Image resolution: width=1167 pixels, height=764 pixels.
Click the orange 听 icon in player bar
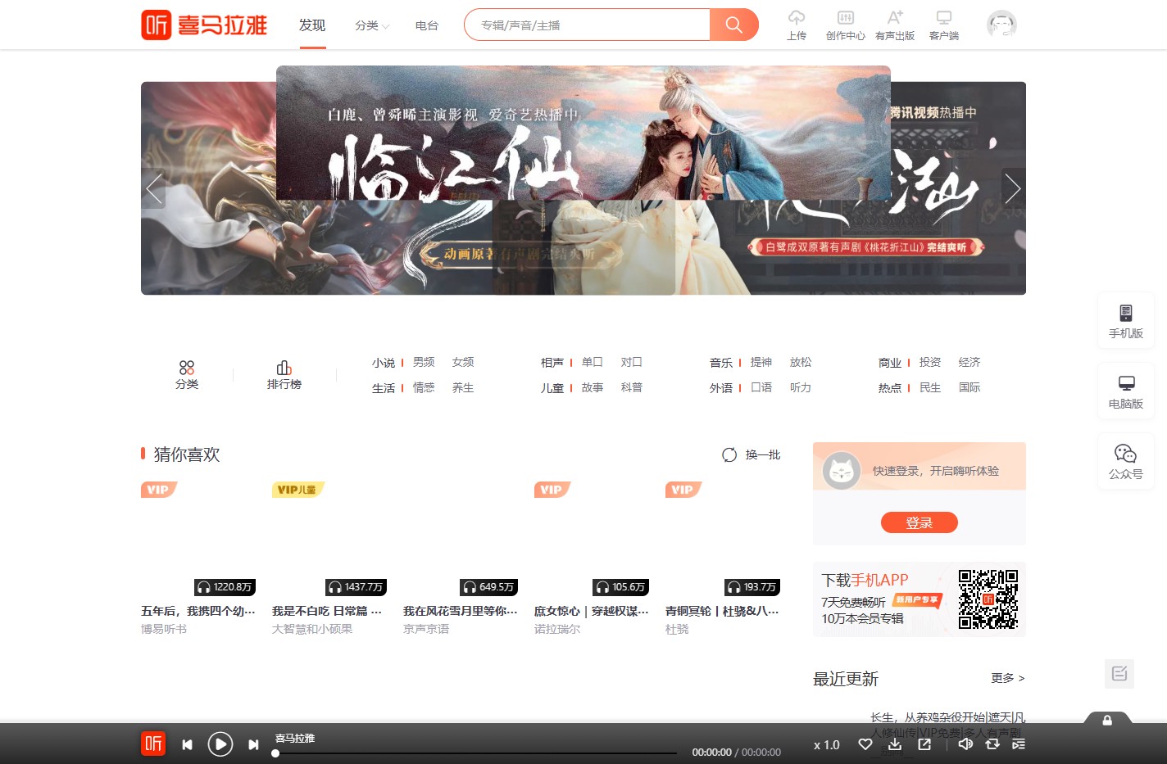[x=153, y=744]
